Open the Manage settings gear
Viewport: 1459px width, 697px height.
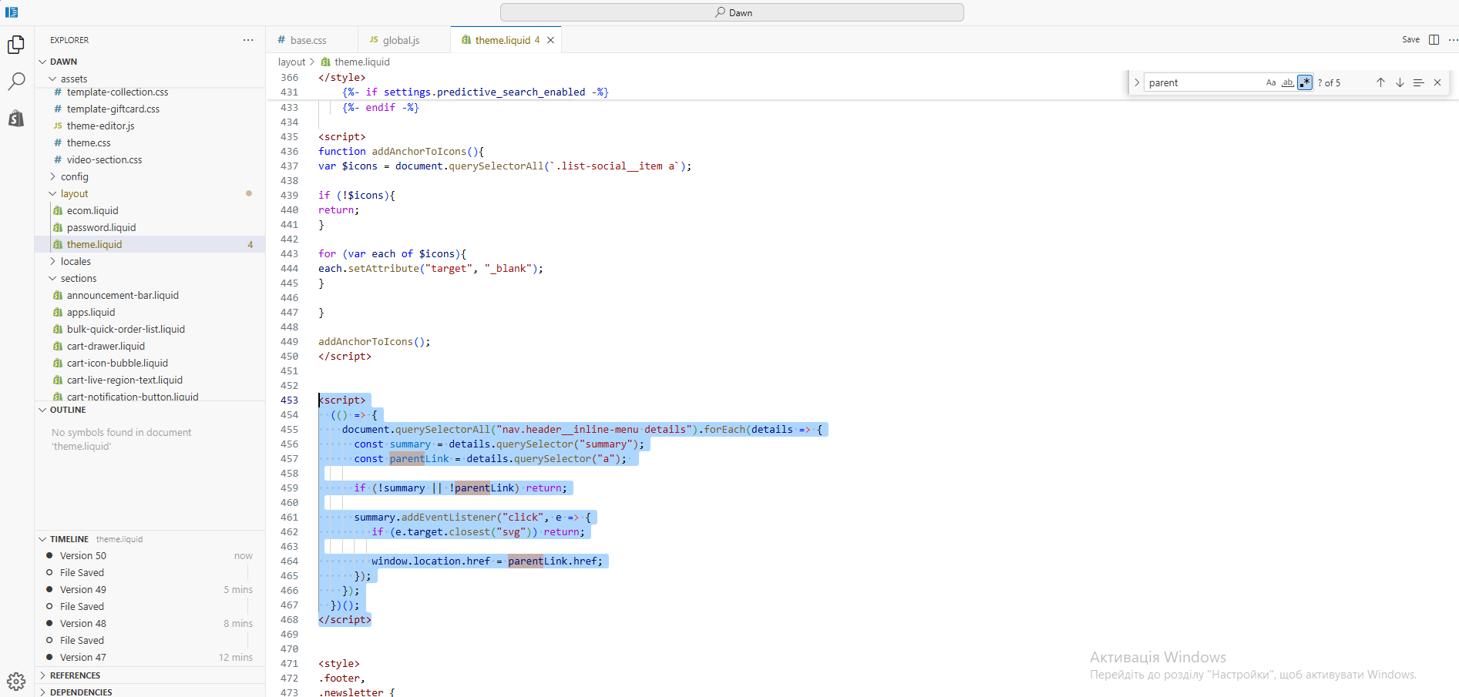pos(16,681)
